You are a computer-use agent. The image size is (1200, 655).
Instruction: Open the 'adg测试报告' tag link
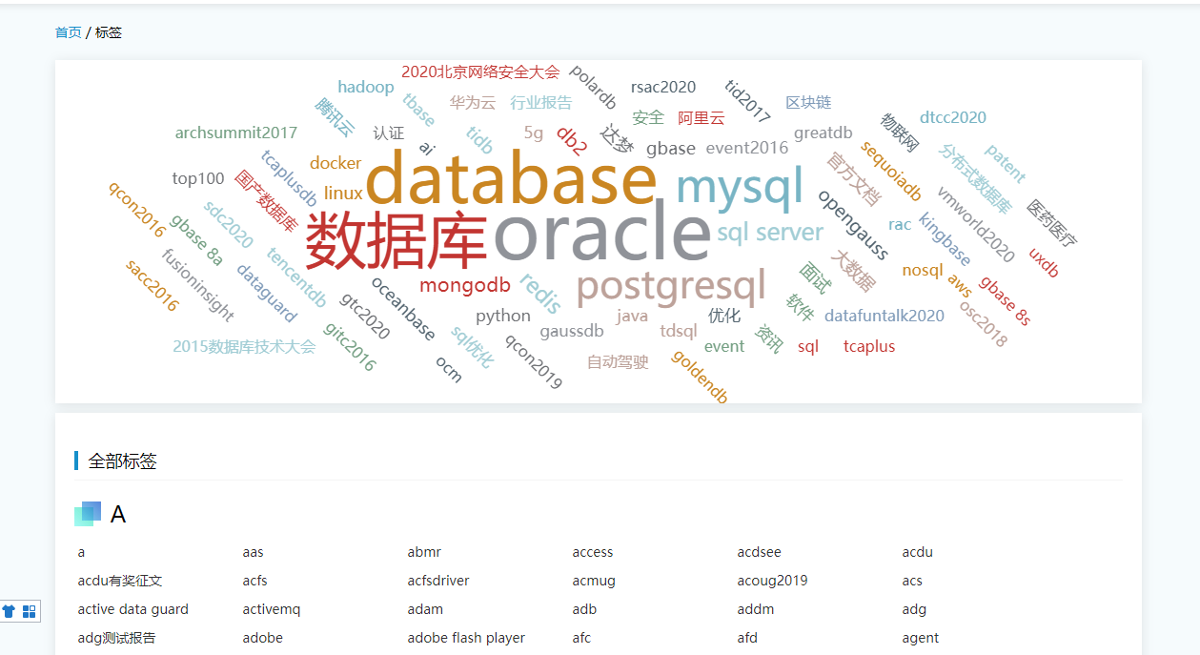[116, 638]
